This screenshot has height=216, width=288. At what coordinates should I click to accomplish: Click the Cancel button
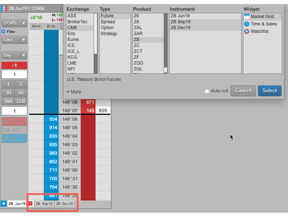pyautogui.click(x=243, y=91)
